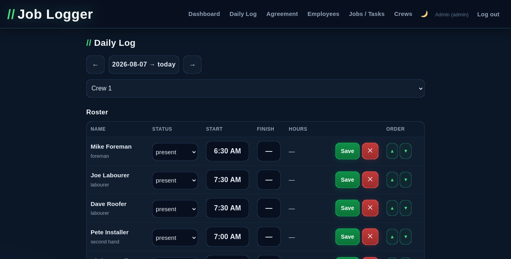Set Mike Foreman's 6:30 AM start time
Viewport: 511px width, 259px height.
tap(228, 151)
